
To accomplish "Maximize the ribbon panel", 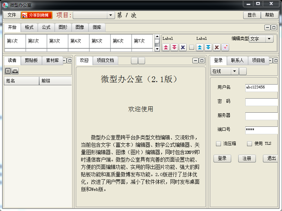I will [274, 27].
